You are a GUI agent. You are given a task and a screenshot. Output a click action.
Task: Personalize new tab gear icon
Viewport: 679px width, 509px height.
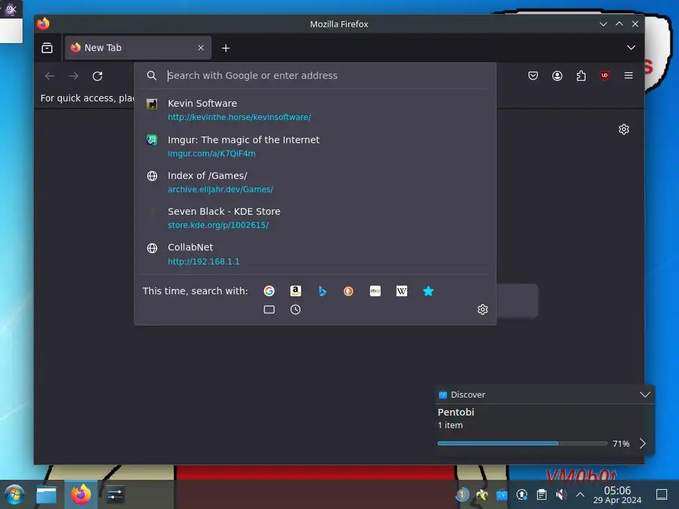point(623,129)
